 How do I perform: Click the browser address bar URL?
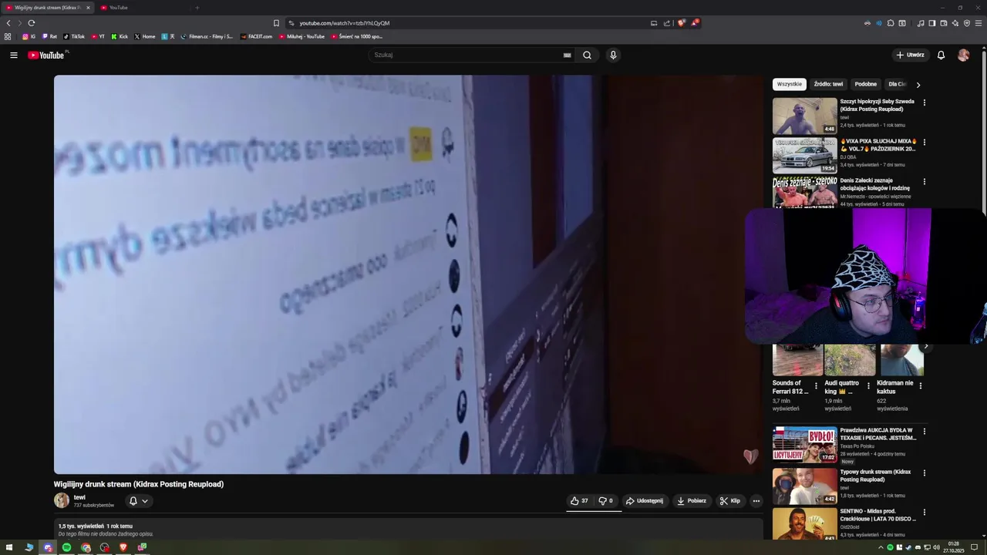click(x=345, y=23)
